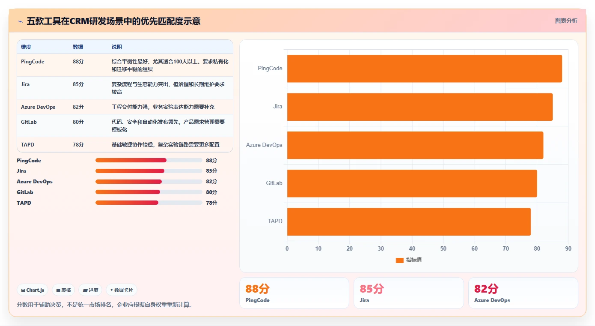595x326 pixels.
Task: Open the 88分 PingCode data card
Action: [294, 293]
